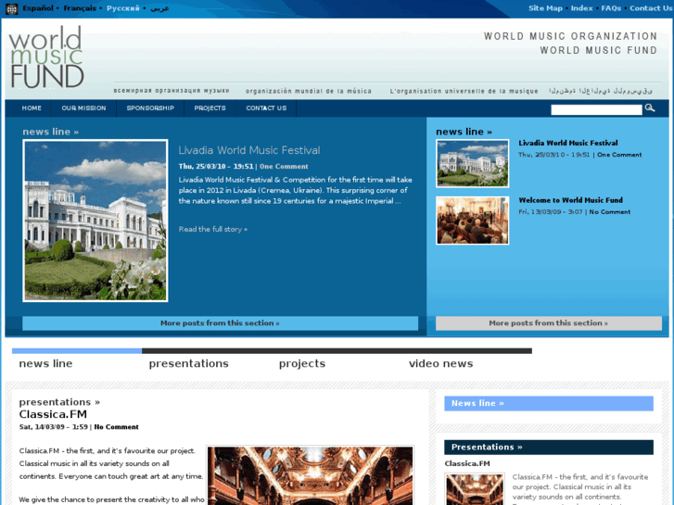The width and height of the screenshot is (674, 505).
Task: Click the date Sat, 14/03/09 – 1:59
Action: pyautogui.click(x=53, y=427)
